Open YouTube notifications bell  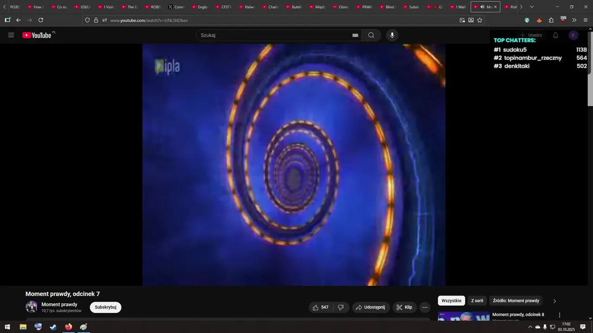coord(555,35)
